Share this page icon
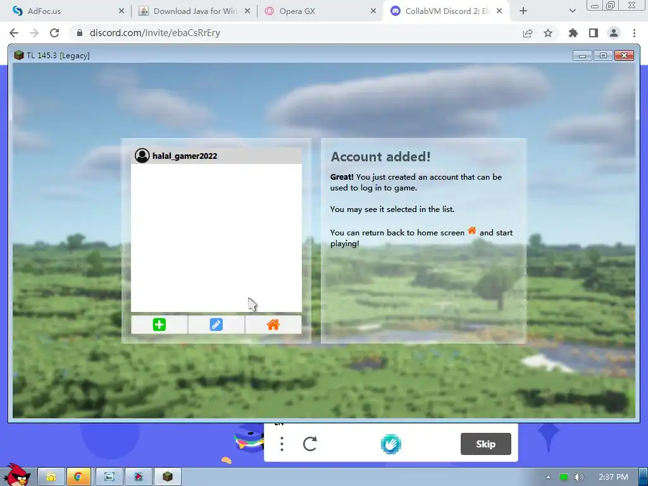The image size is (648, 486). pyautogui.click(x=528, y=33)
